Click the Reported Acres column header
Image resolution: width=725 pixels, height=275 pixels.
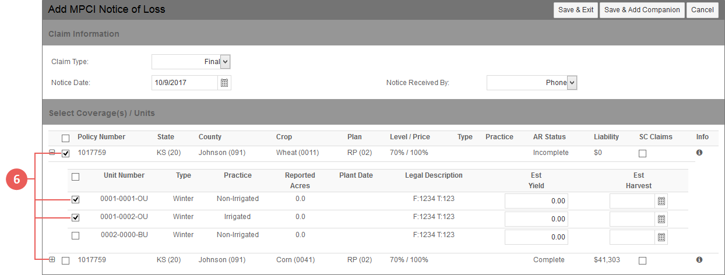(300, 181)
